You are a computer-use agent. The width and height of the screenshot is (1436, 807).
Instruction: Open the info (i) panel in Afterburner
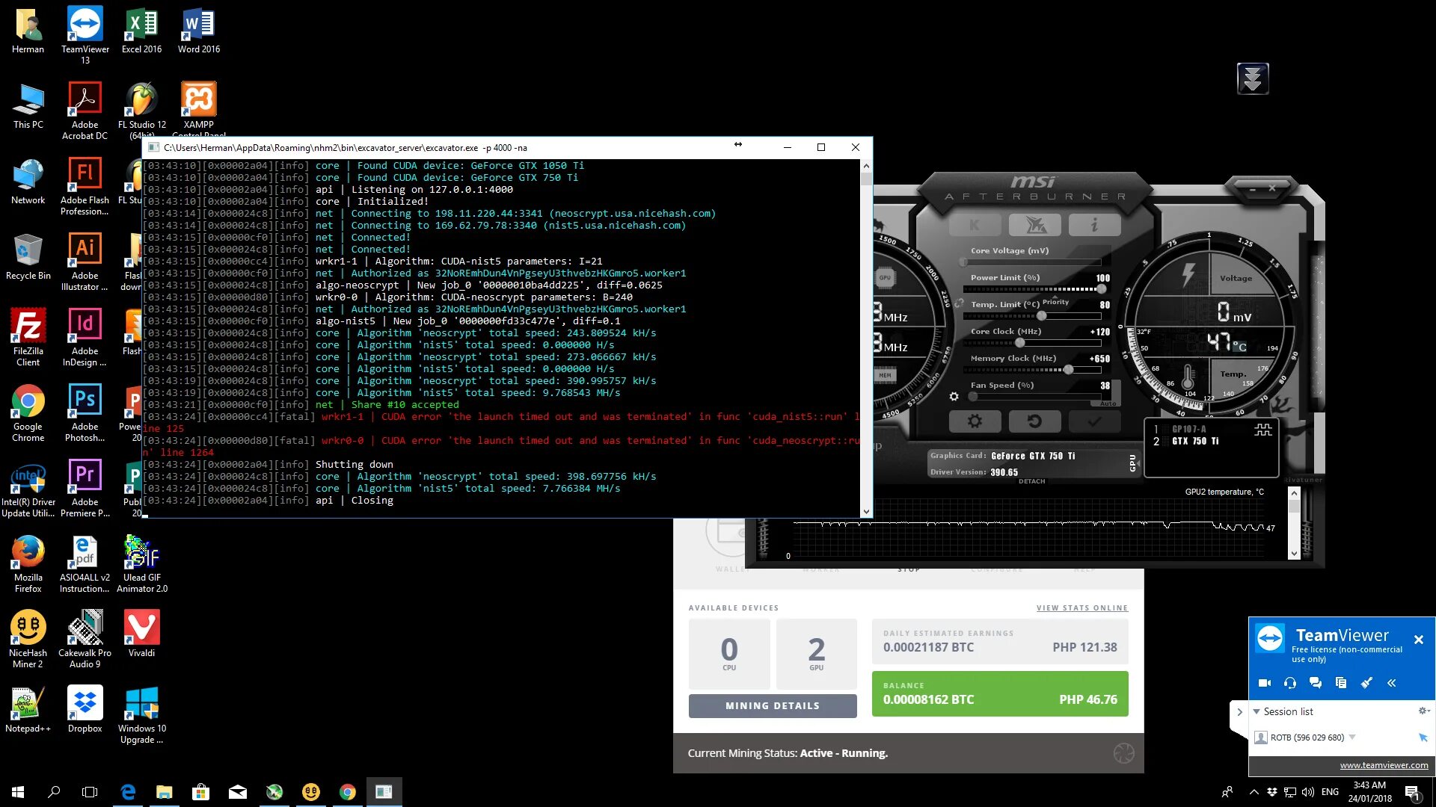1094,224
